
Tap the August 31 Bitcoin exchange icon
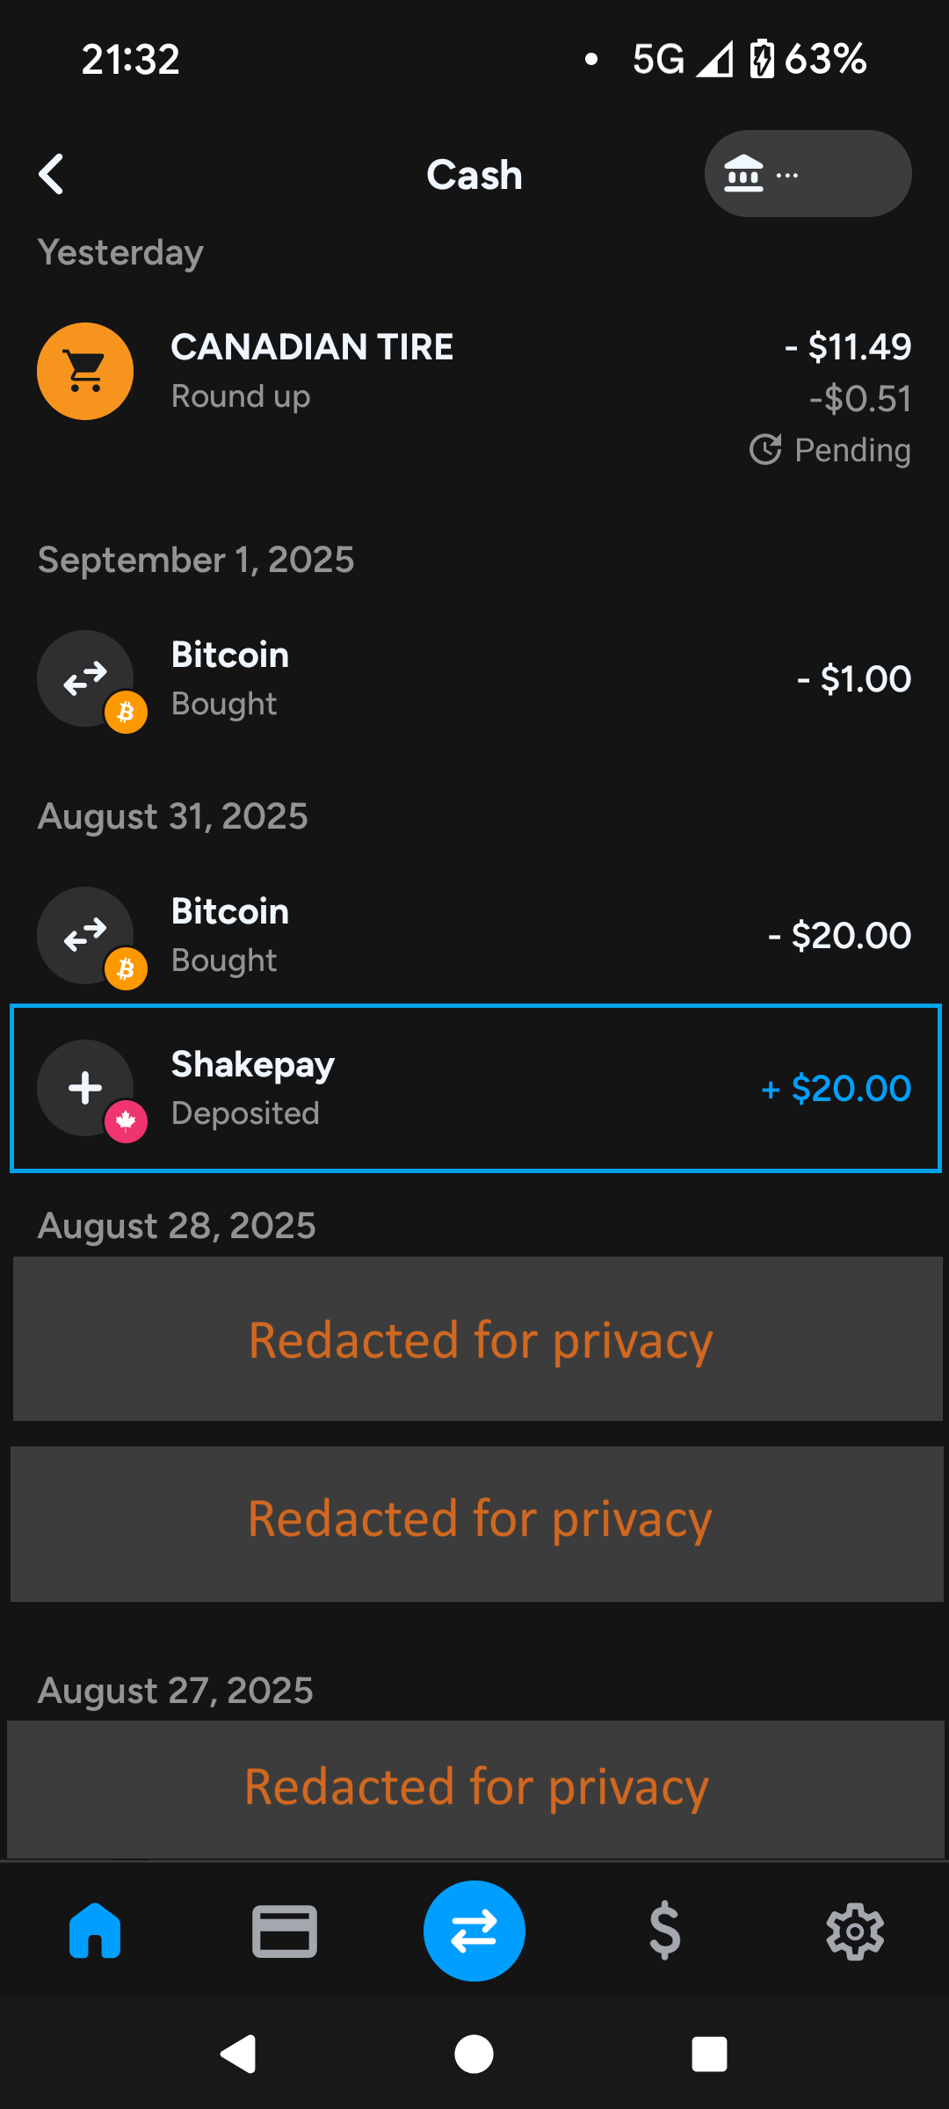pos(85,935)
